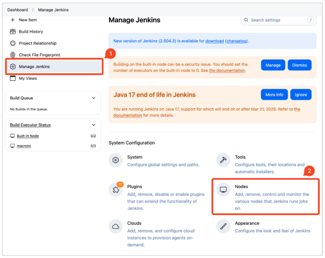Click the Manage Jenkins gear icon in the sidebar

coord(13,66)
